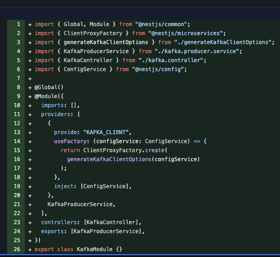
Task: Click generateKafkaClientOptions in the line 3 import
Action: point(106,42)
